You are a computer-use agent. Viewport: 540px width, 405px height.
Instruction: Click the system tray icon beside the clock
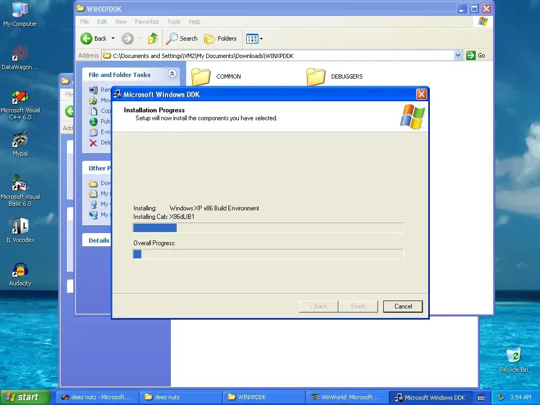501,397
